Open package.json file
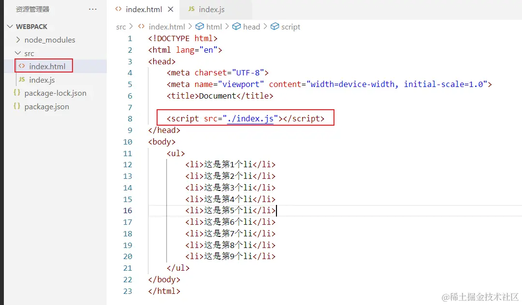The image size is (522, 305). [46, 106]
